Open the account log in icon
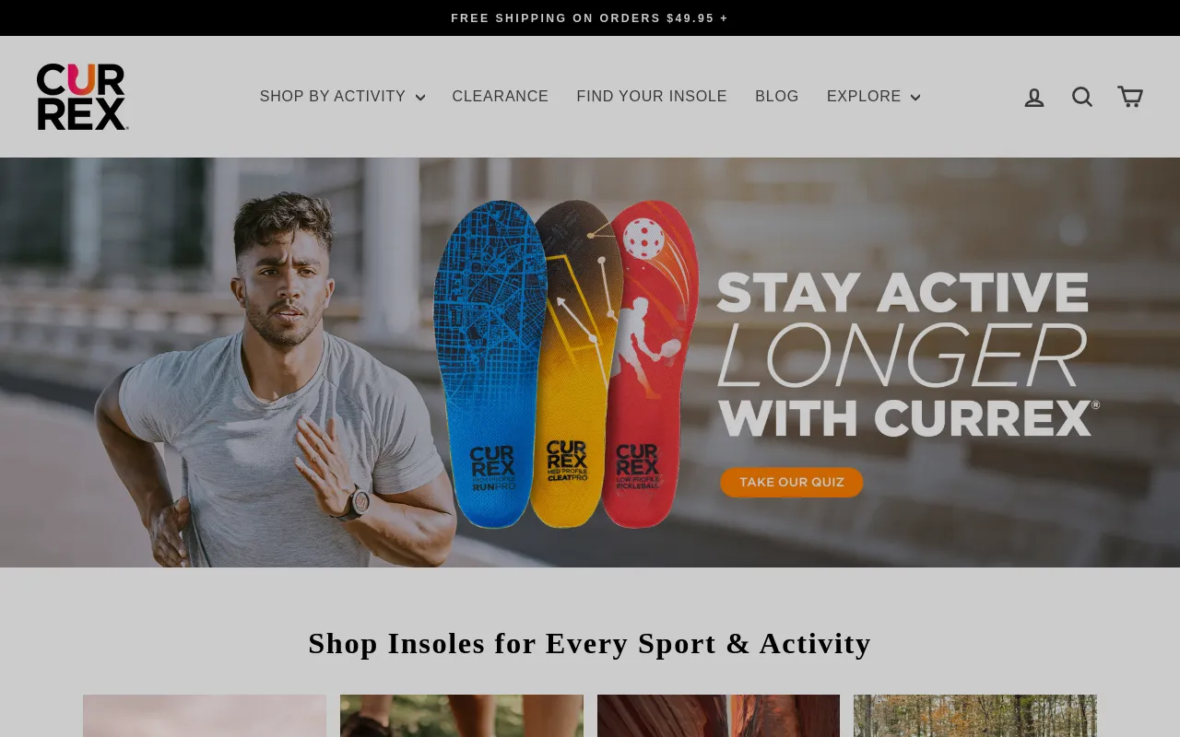 (x=1034, y=97)
